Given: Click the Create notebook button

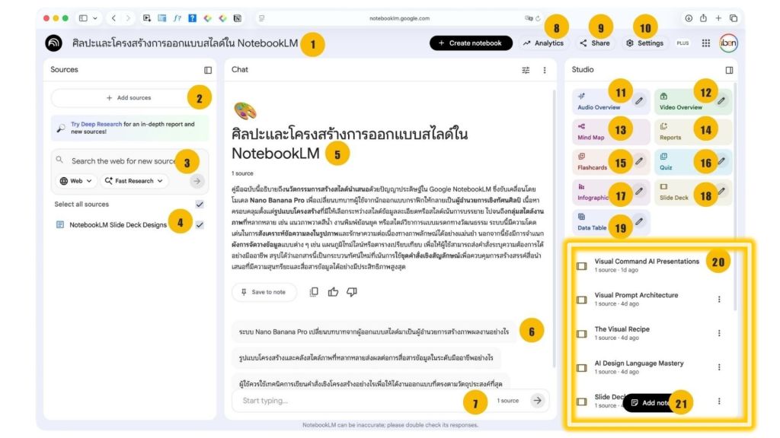Looking at the screenshot, I should [471, 43].
